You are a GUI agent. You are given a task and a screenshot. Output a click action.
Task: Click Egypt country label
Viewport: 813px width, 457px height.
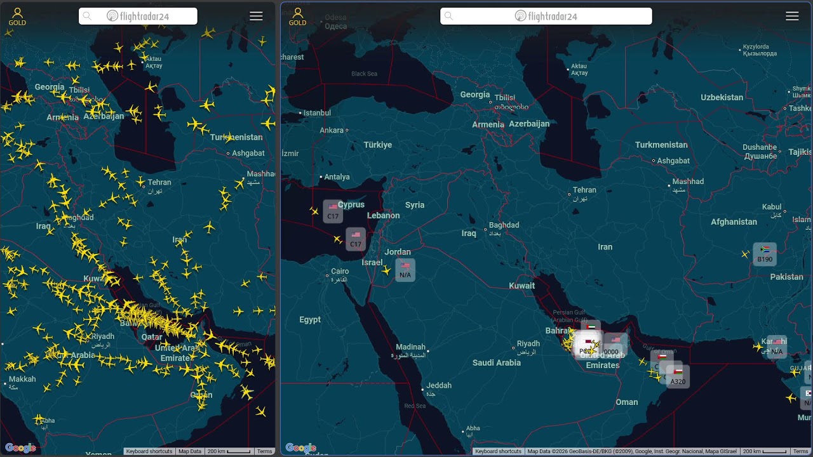310,320
